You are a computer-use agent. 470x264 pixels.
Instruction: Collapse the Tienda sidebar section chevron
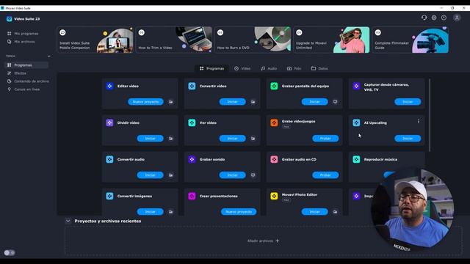[49, 56]
